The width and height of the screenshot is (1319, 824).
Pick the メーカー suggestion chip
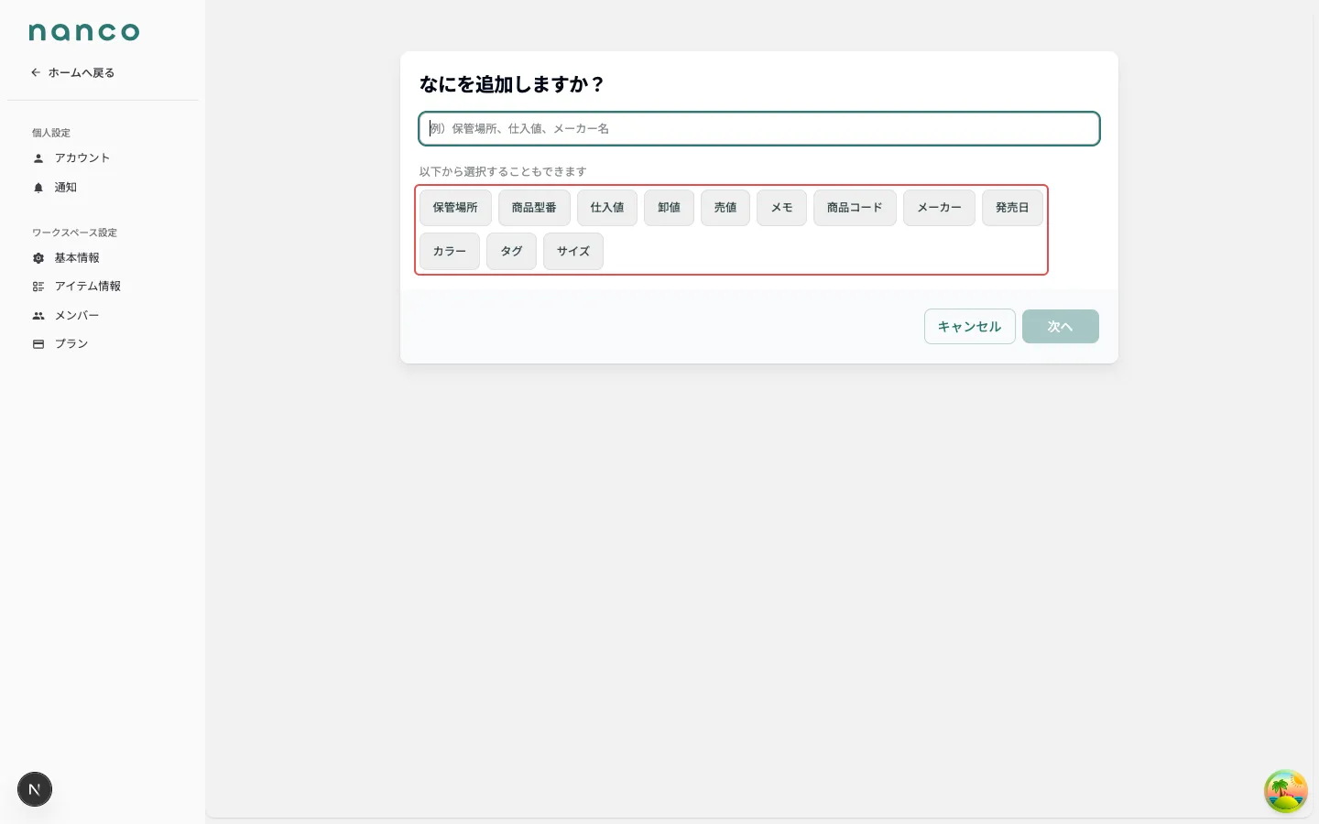[x=939, y=208]
